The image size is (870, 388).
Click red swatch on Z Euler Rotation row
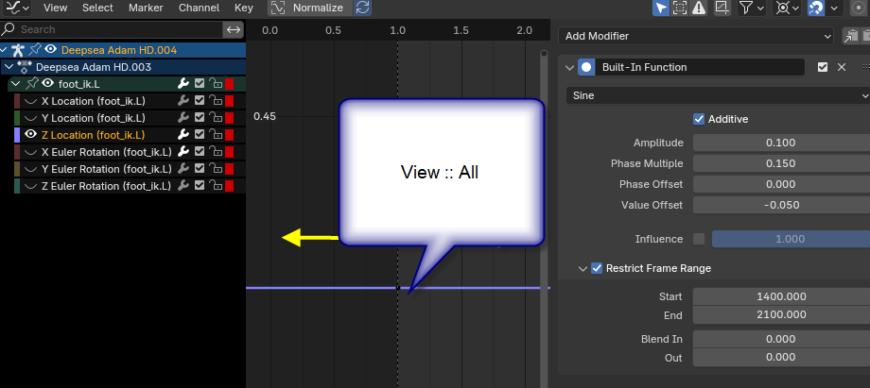click(x=229, y=186)
